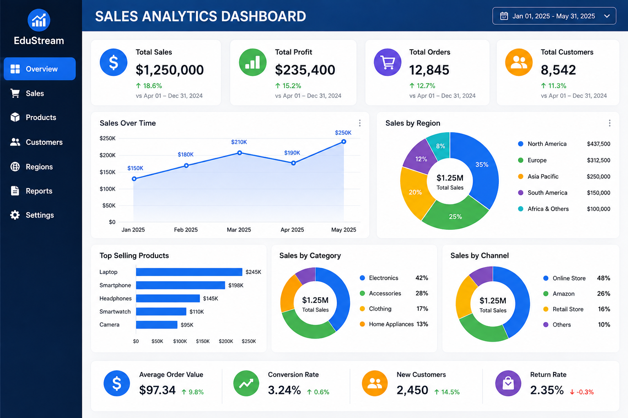Select North America blue legend dot

click(x=520, y=144)
